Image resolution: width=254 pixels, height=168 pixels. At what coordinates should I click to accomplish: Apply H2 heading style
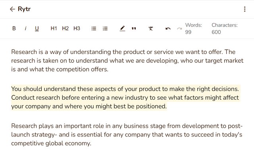click(65, 29)
